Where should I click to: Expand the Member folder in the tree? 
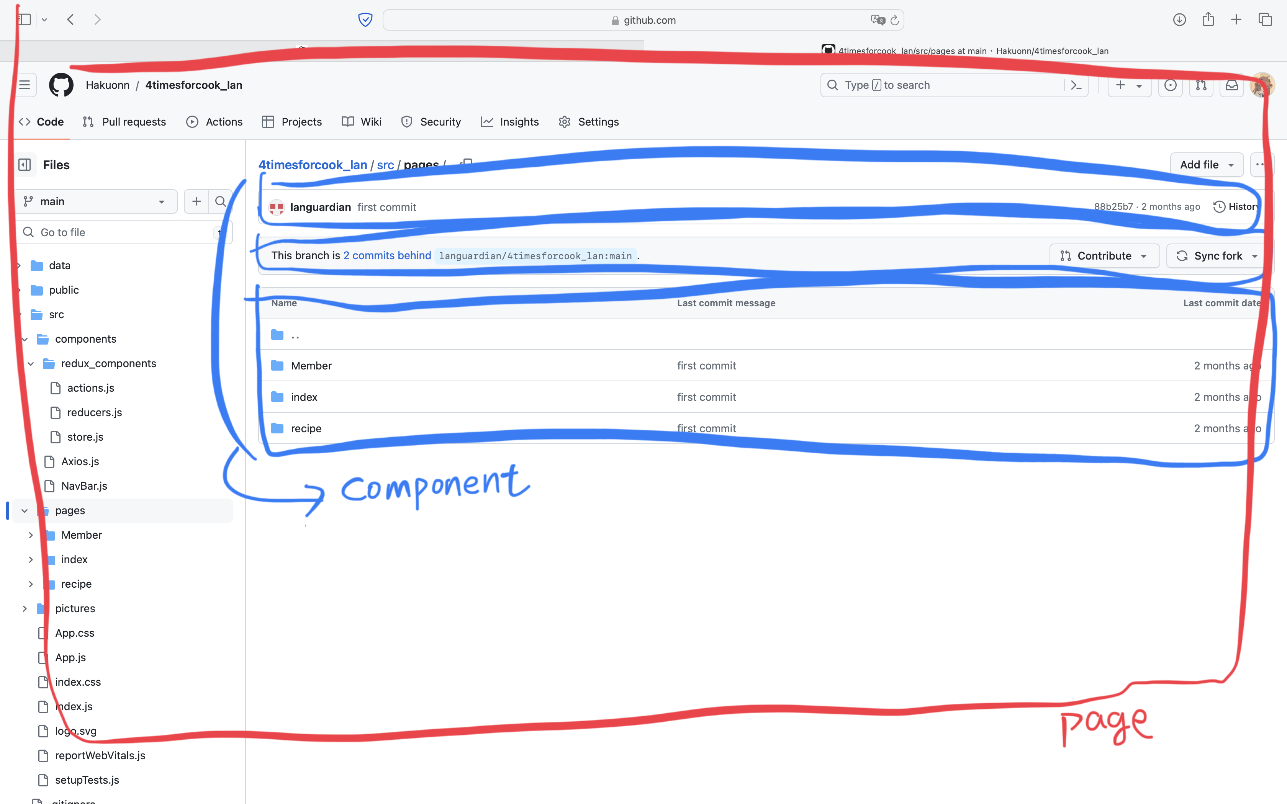(31, 535)
